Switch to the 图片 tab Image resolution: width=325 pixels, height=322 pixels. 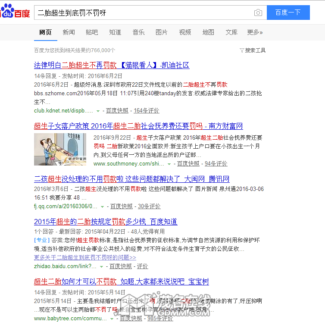162,32
